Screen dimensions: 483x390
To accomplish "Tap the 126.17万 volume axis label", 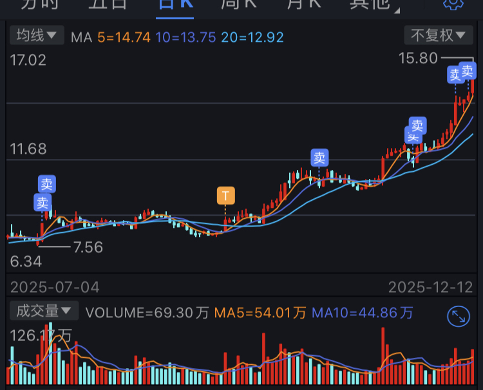I will pyautogui.click(x=41, y=335).
